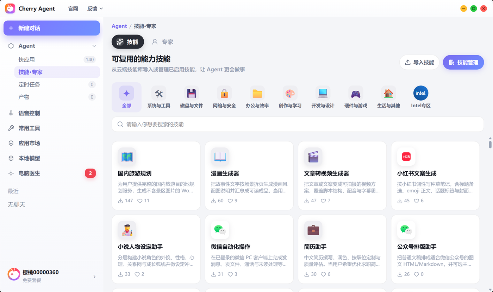Viewport: 493px width, 292px height.
Task: Select the 磁盘与文件 floppy disk icon
Action: point(192,93)
